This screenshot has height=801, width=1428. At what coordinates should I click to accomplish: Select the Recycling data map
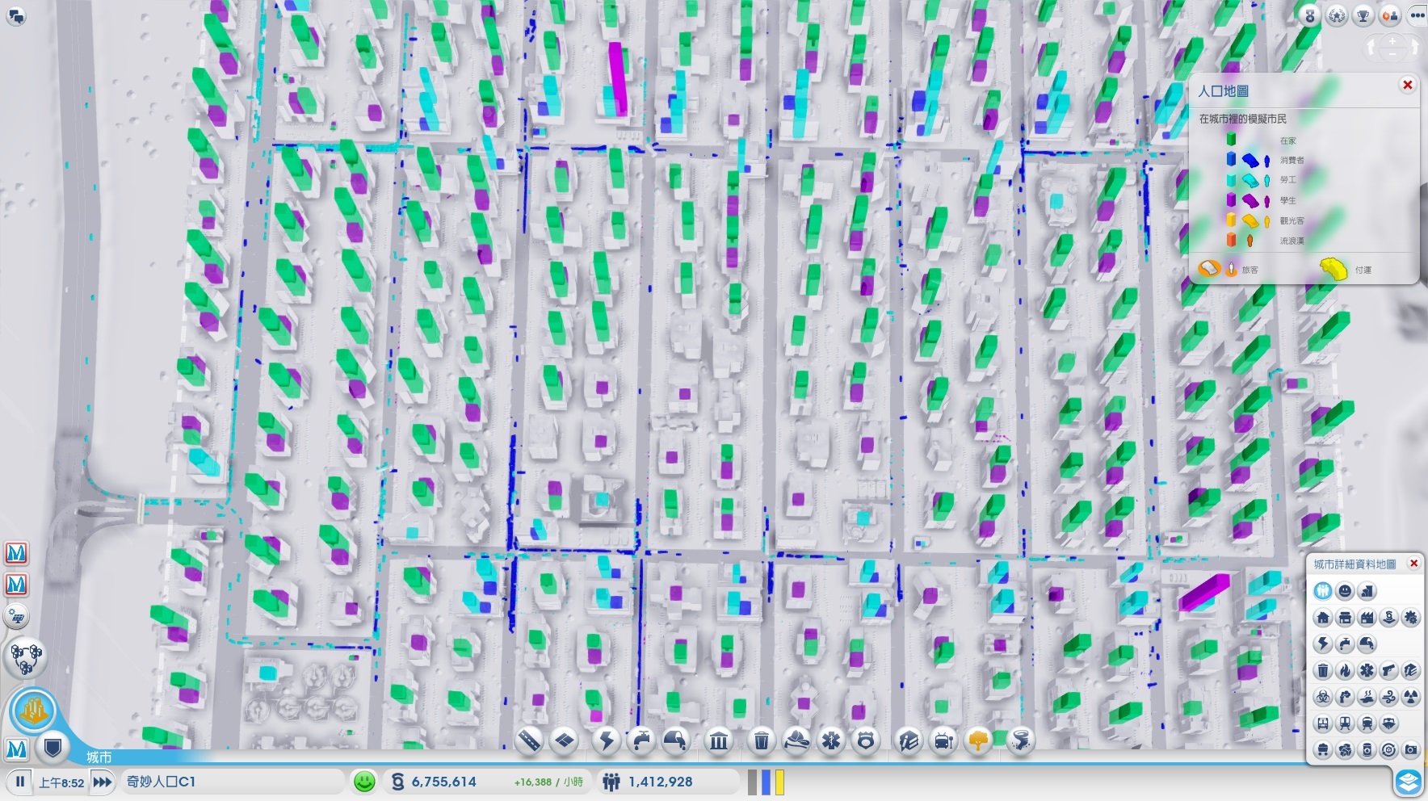[1388, 750]
